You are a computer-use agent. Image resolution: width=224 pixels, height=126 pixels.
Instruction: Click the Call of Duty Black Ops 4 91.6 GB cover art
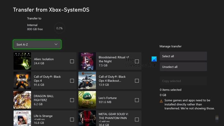(22, 80)
